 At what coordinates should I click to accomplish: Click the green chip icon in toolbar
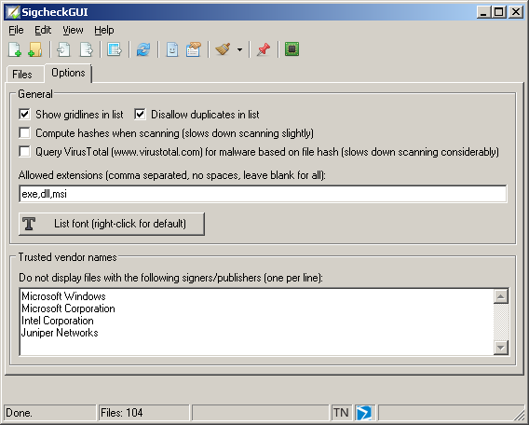[292, 49]
